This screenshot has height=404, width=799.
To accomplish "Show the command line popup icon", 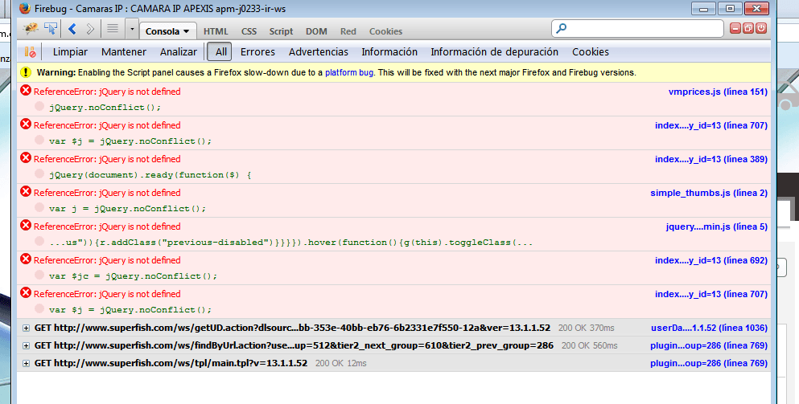I will (113, 29).
